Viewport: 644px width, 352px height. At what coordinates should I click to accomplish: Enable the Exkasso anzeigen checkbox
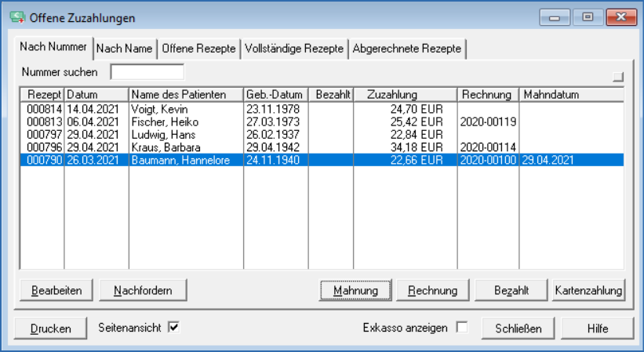pos(462,328)
